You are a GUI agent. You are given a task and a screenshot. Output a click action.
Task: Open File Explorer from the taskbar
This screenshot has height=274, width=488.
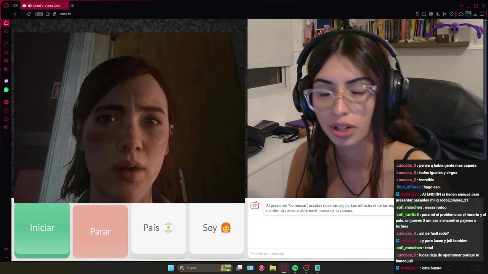[273, 268]
